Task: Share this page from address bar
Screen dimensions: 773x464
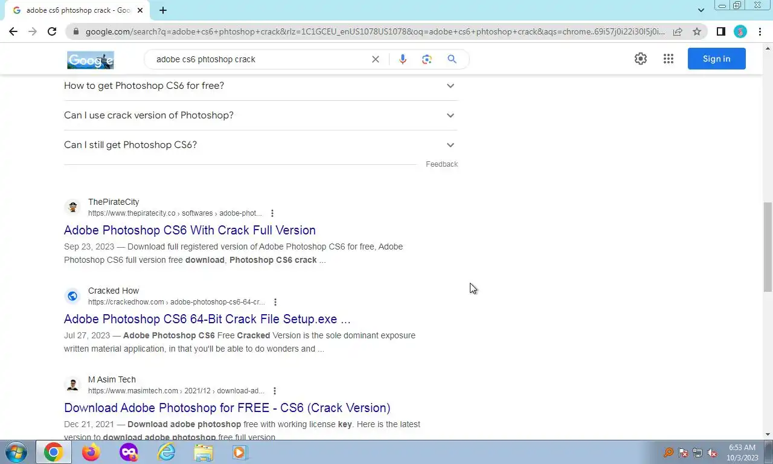Action: click(678, 31)
